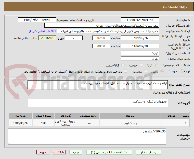Click the announcement date field 1404/09/23 - 09:50

pos(37,20)
